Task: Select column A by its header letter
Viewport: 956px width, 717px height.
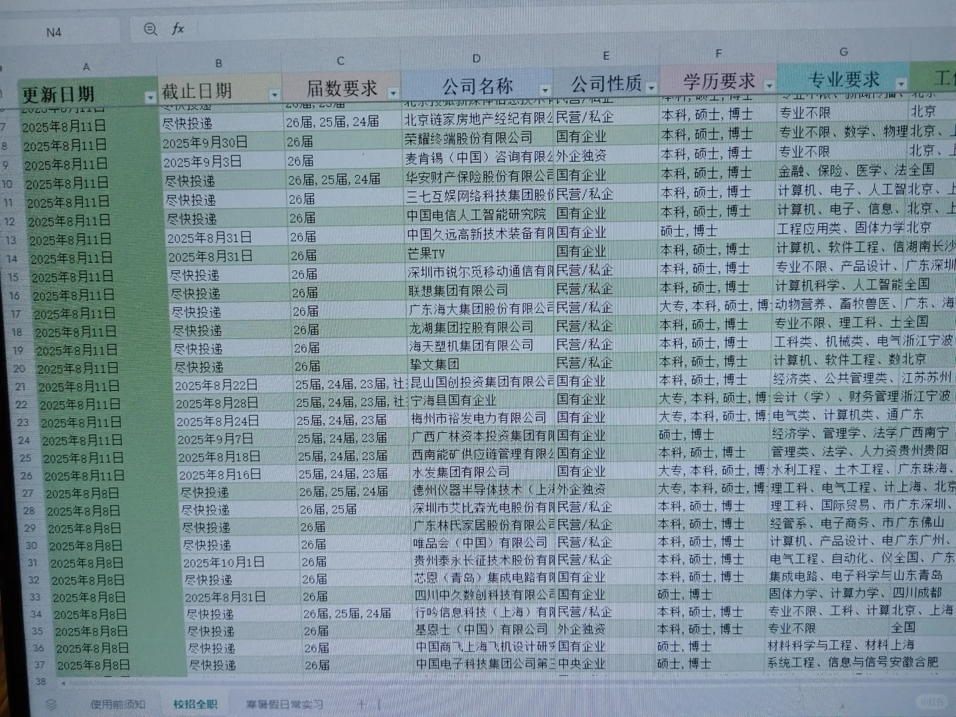Action: [x=86, y=67]
